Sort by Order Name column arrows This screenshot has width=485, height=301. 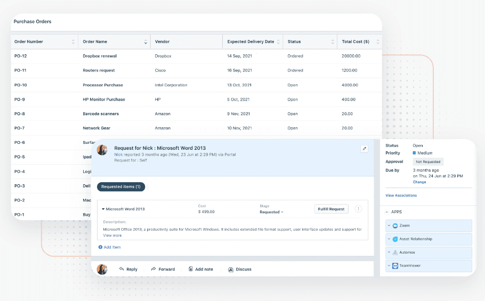[145, 42]
